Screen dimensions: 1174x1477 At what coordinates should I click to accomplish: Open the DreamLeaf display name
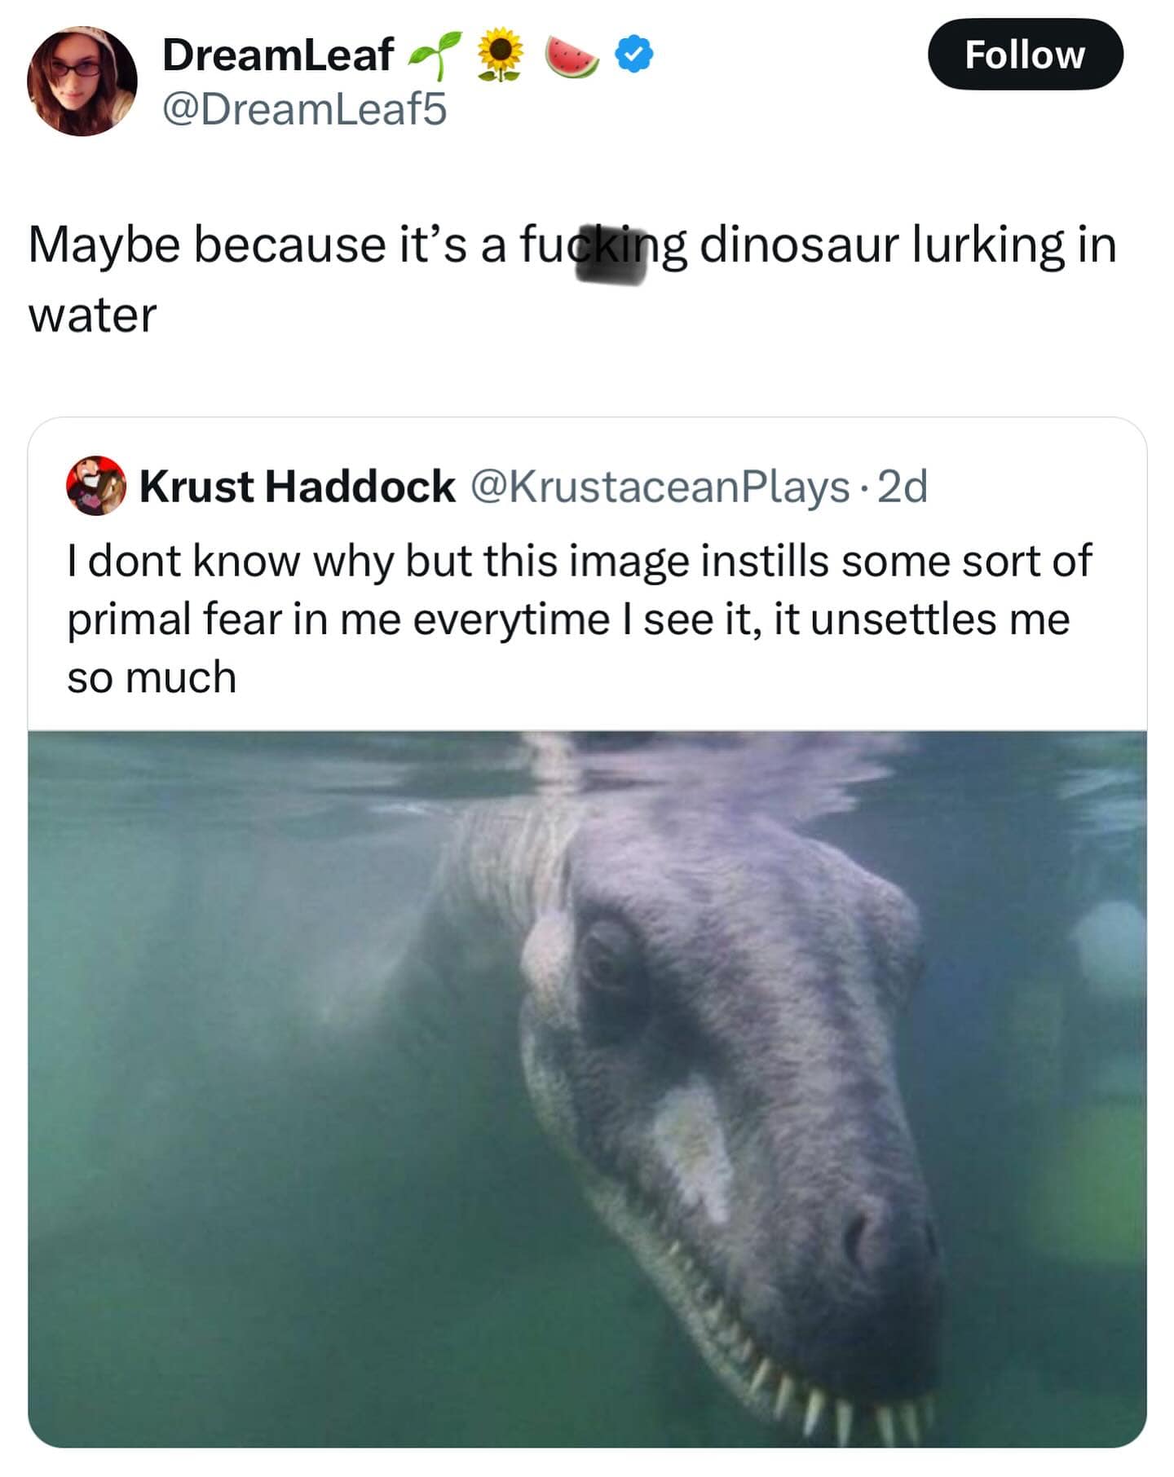[x=278, y=55]
